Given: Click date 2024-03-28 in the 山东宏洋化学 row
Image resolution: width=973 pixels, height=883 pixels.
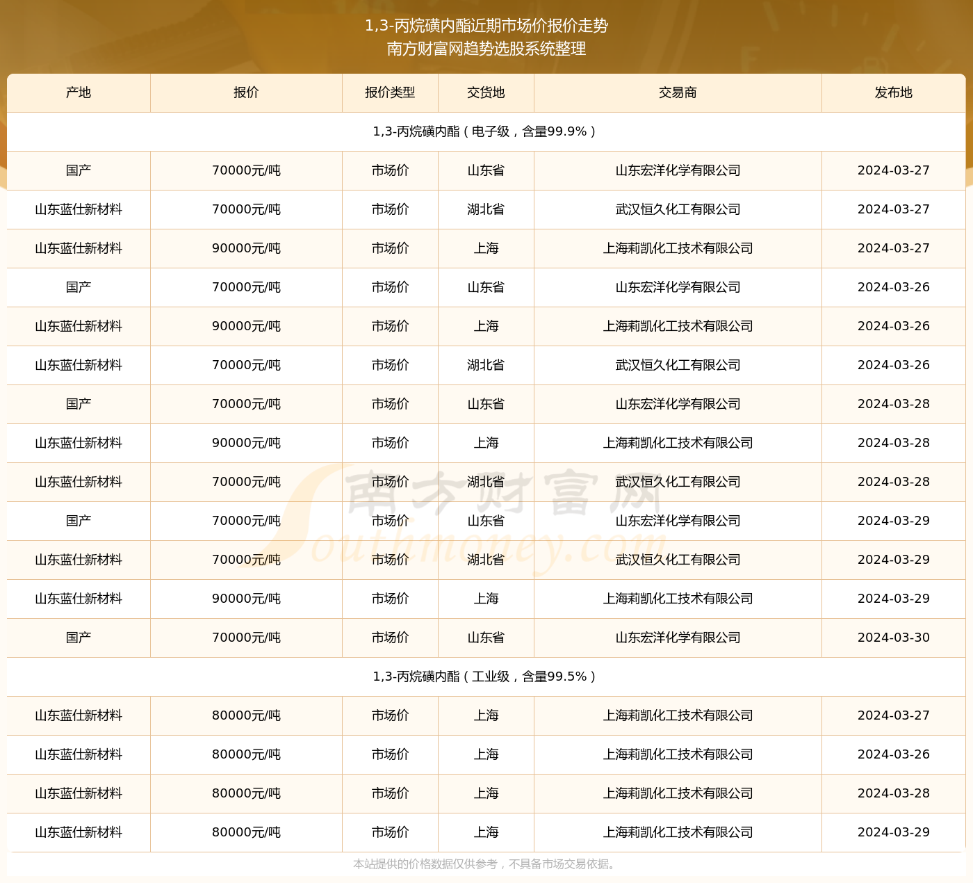Looking at the screenshot, I should tap(894, 404).
